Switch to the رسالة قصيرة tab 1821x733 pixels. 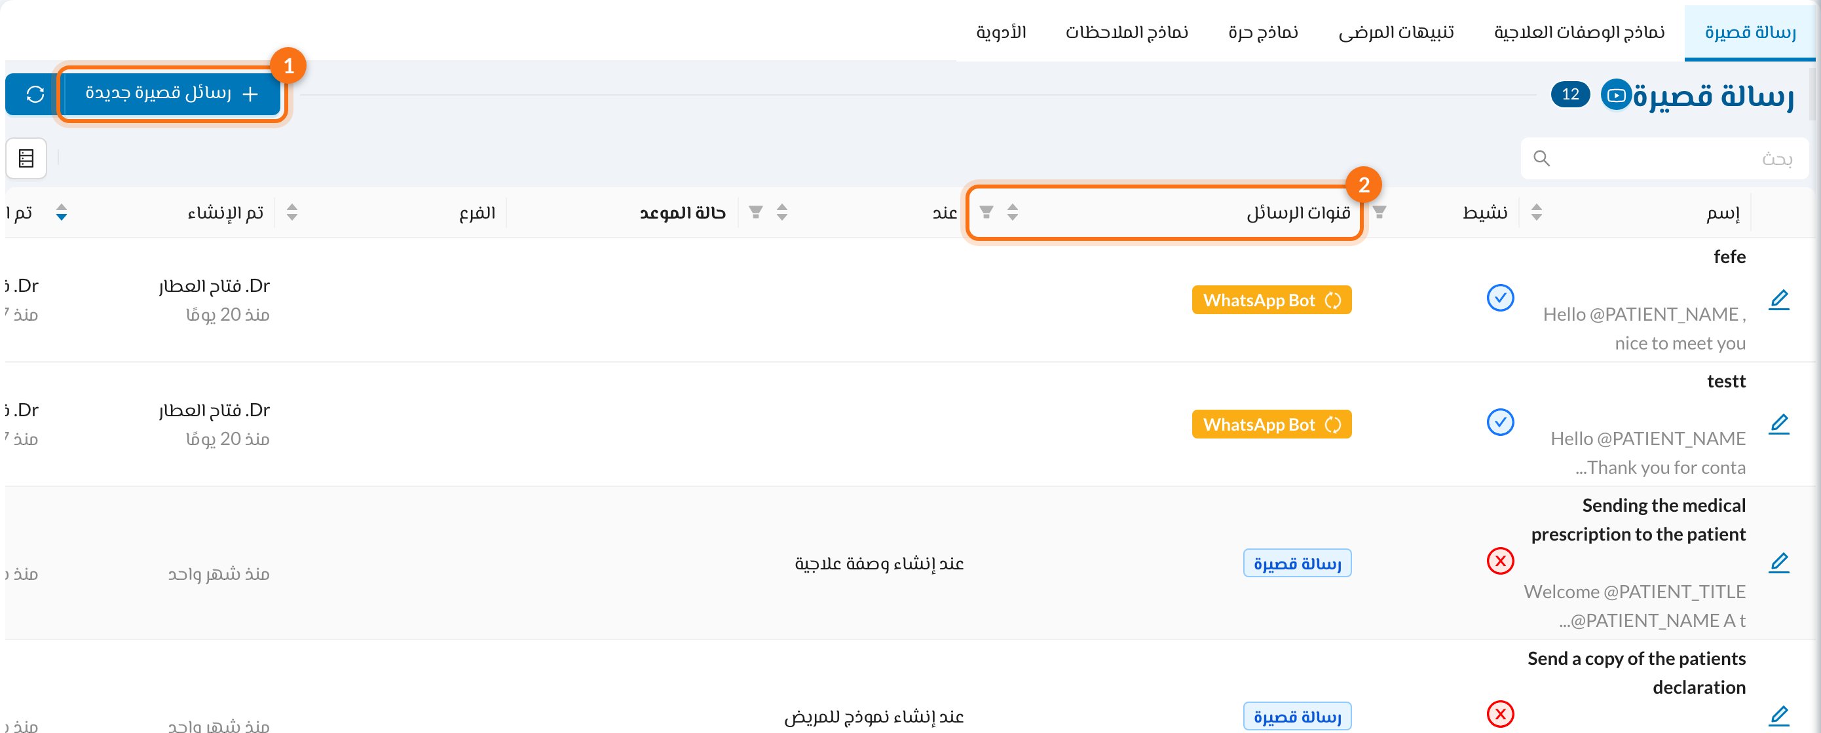(1750, 33)
